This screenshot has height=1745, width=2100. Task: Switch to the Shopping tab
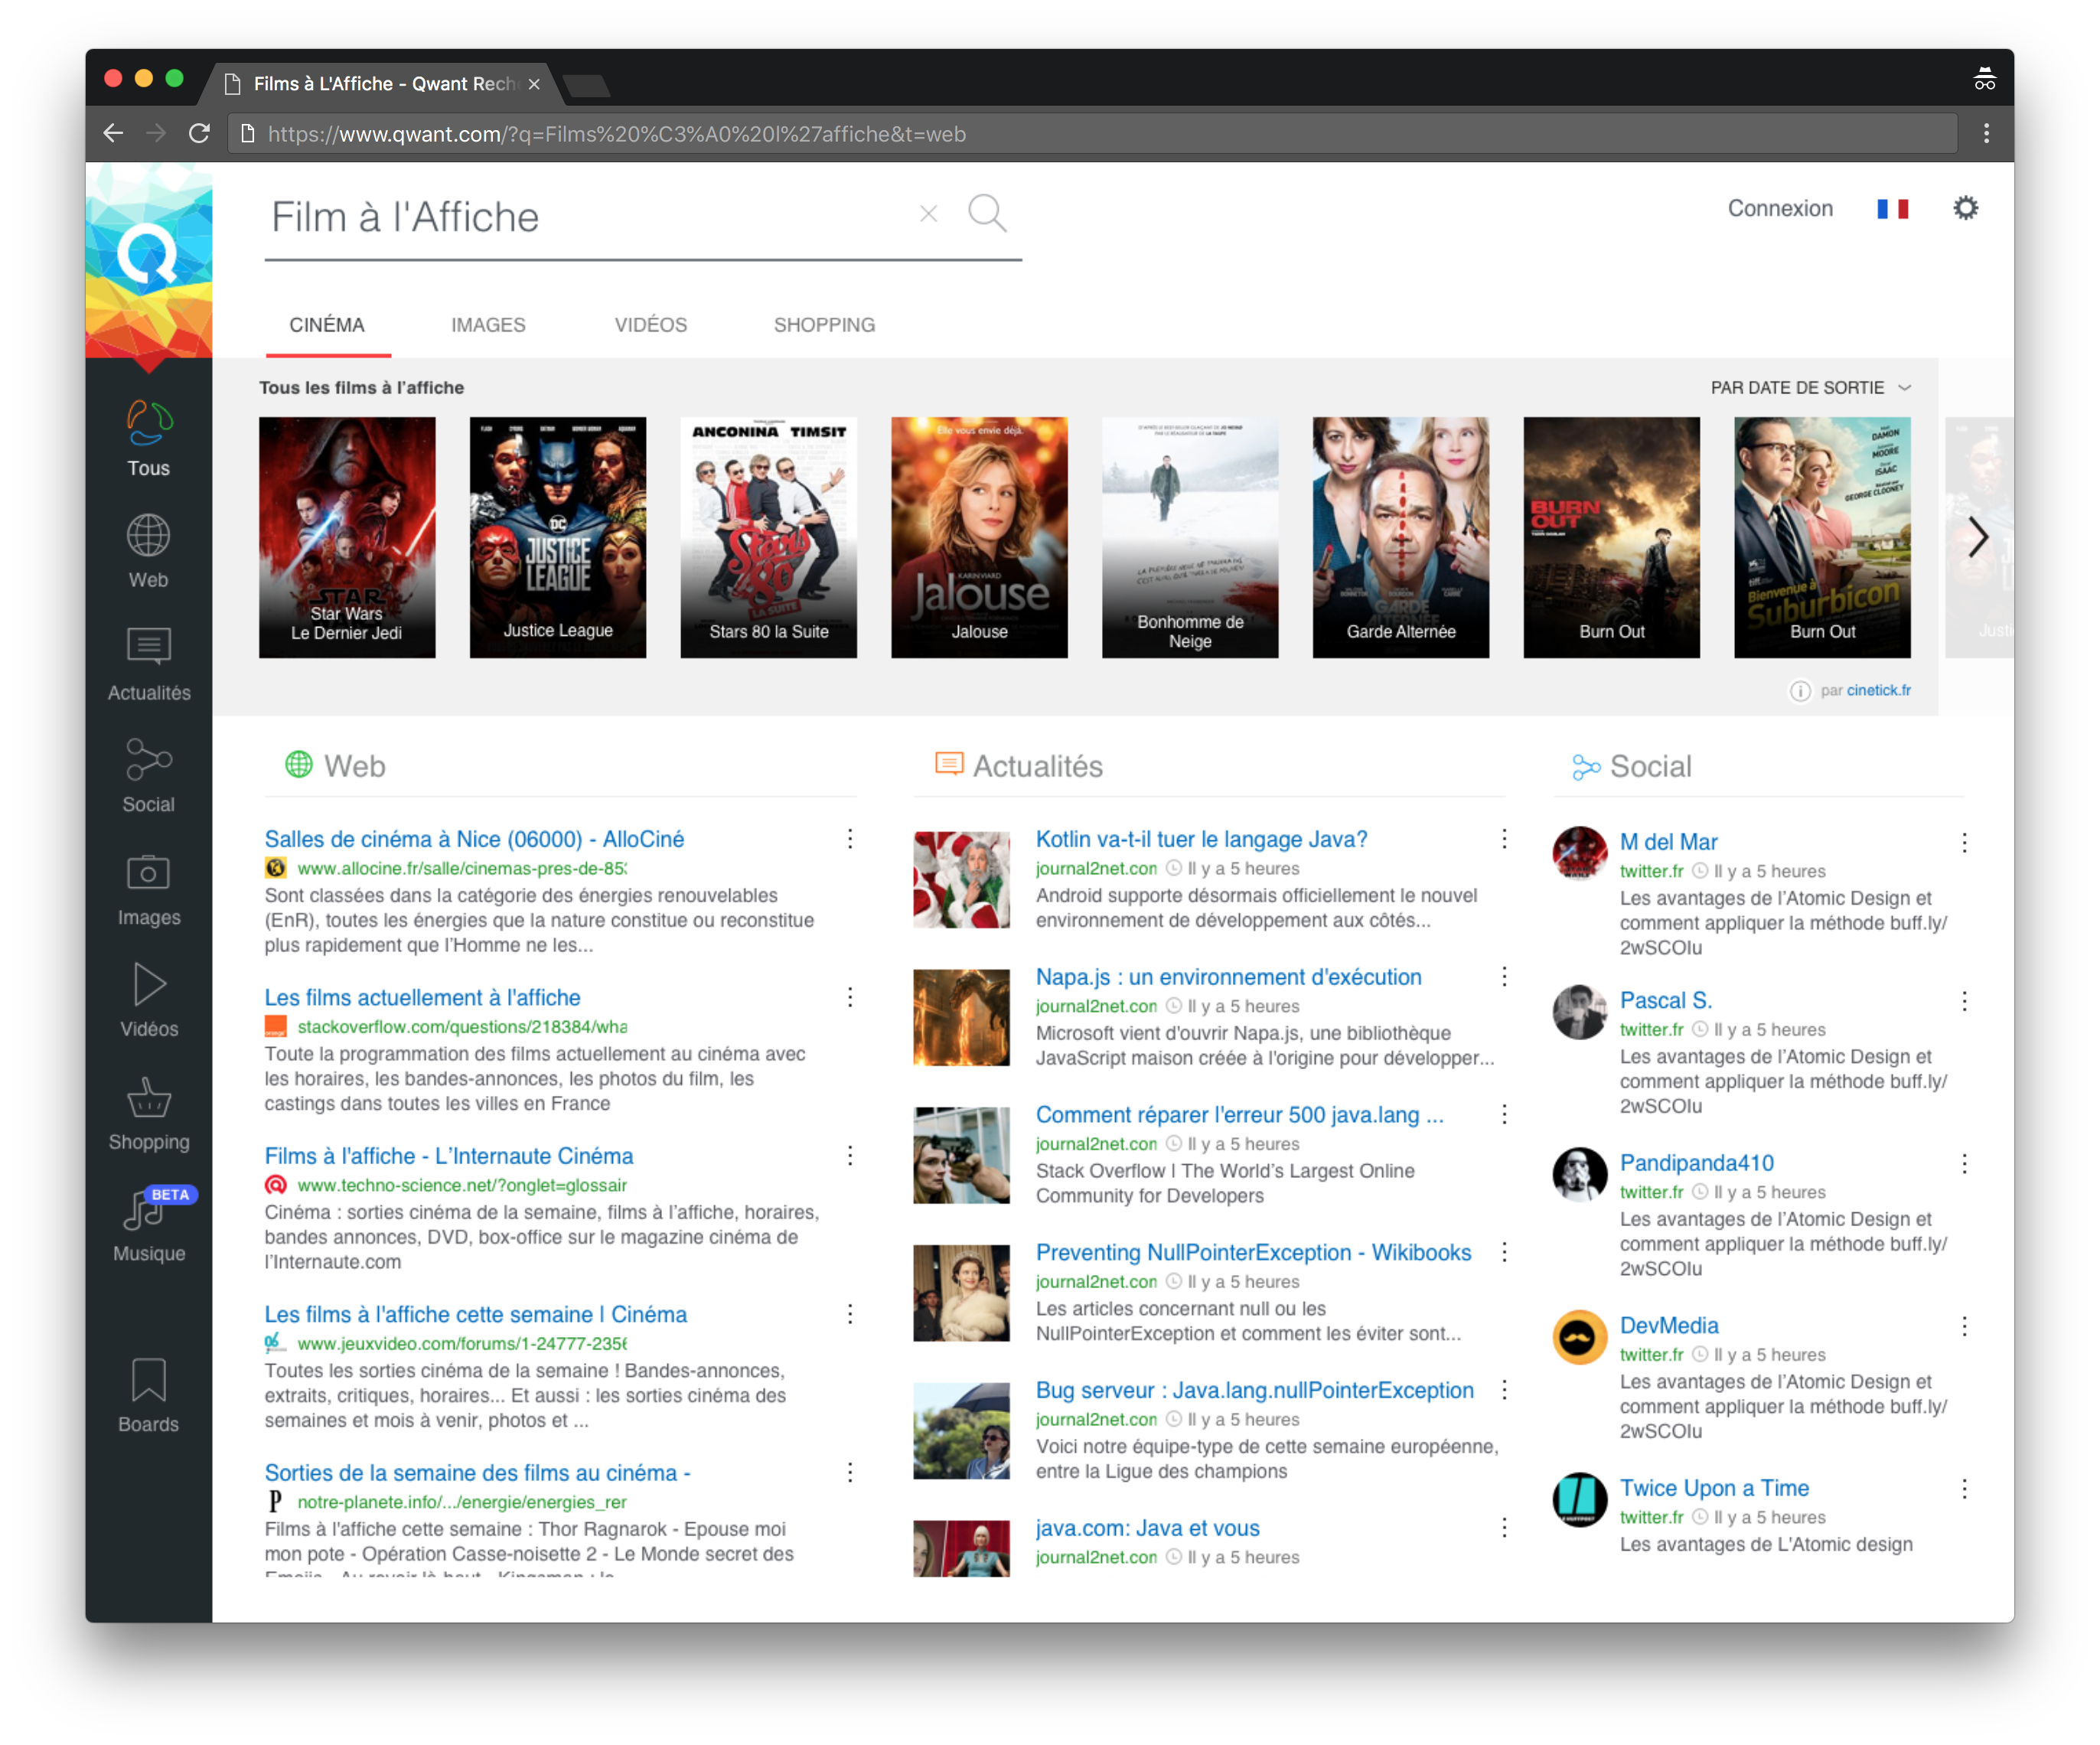[824, 326]
